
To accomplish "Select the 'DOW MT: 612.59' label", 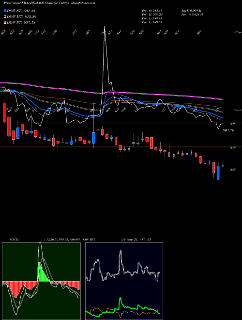I will [x=22, y=16].
